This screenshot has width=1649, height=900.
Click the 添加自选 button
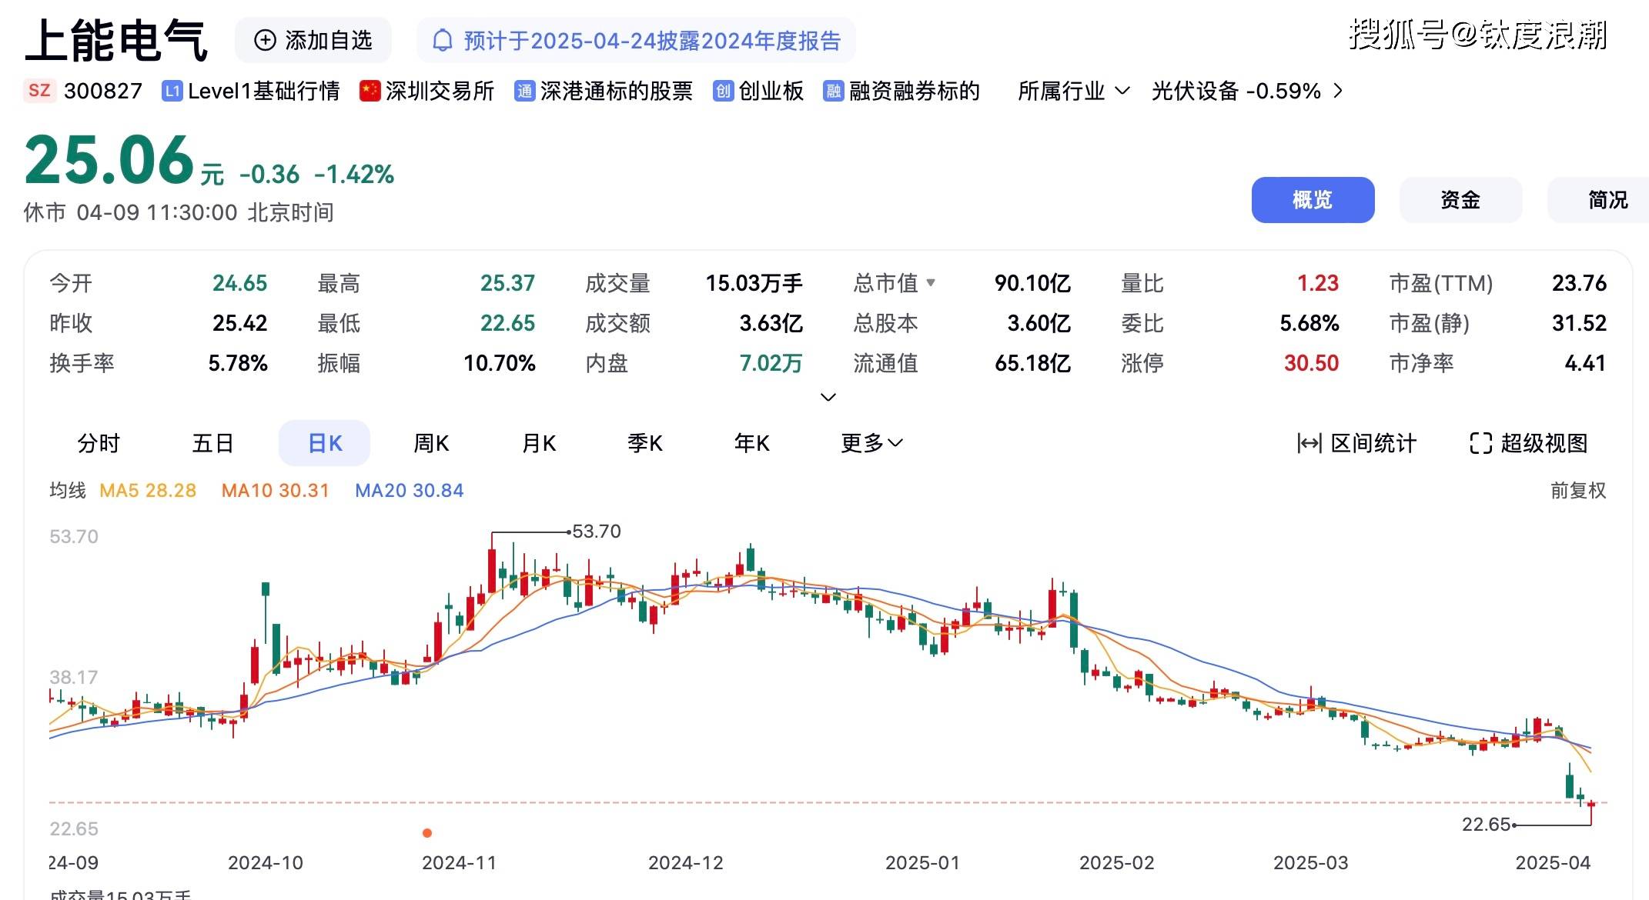[x=313, y=41]
